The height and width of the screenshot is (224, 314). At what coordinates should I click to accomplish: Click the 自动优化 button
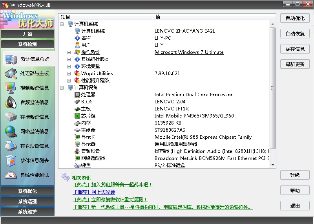tap(295, 18)
